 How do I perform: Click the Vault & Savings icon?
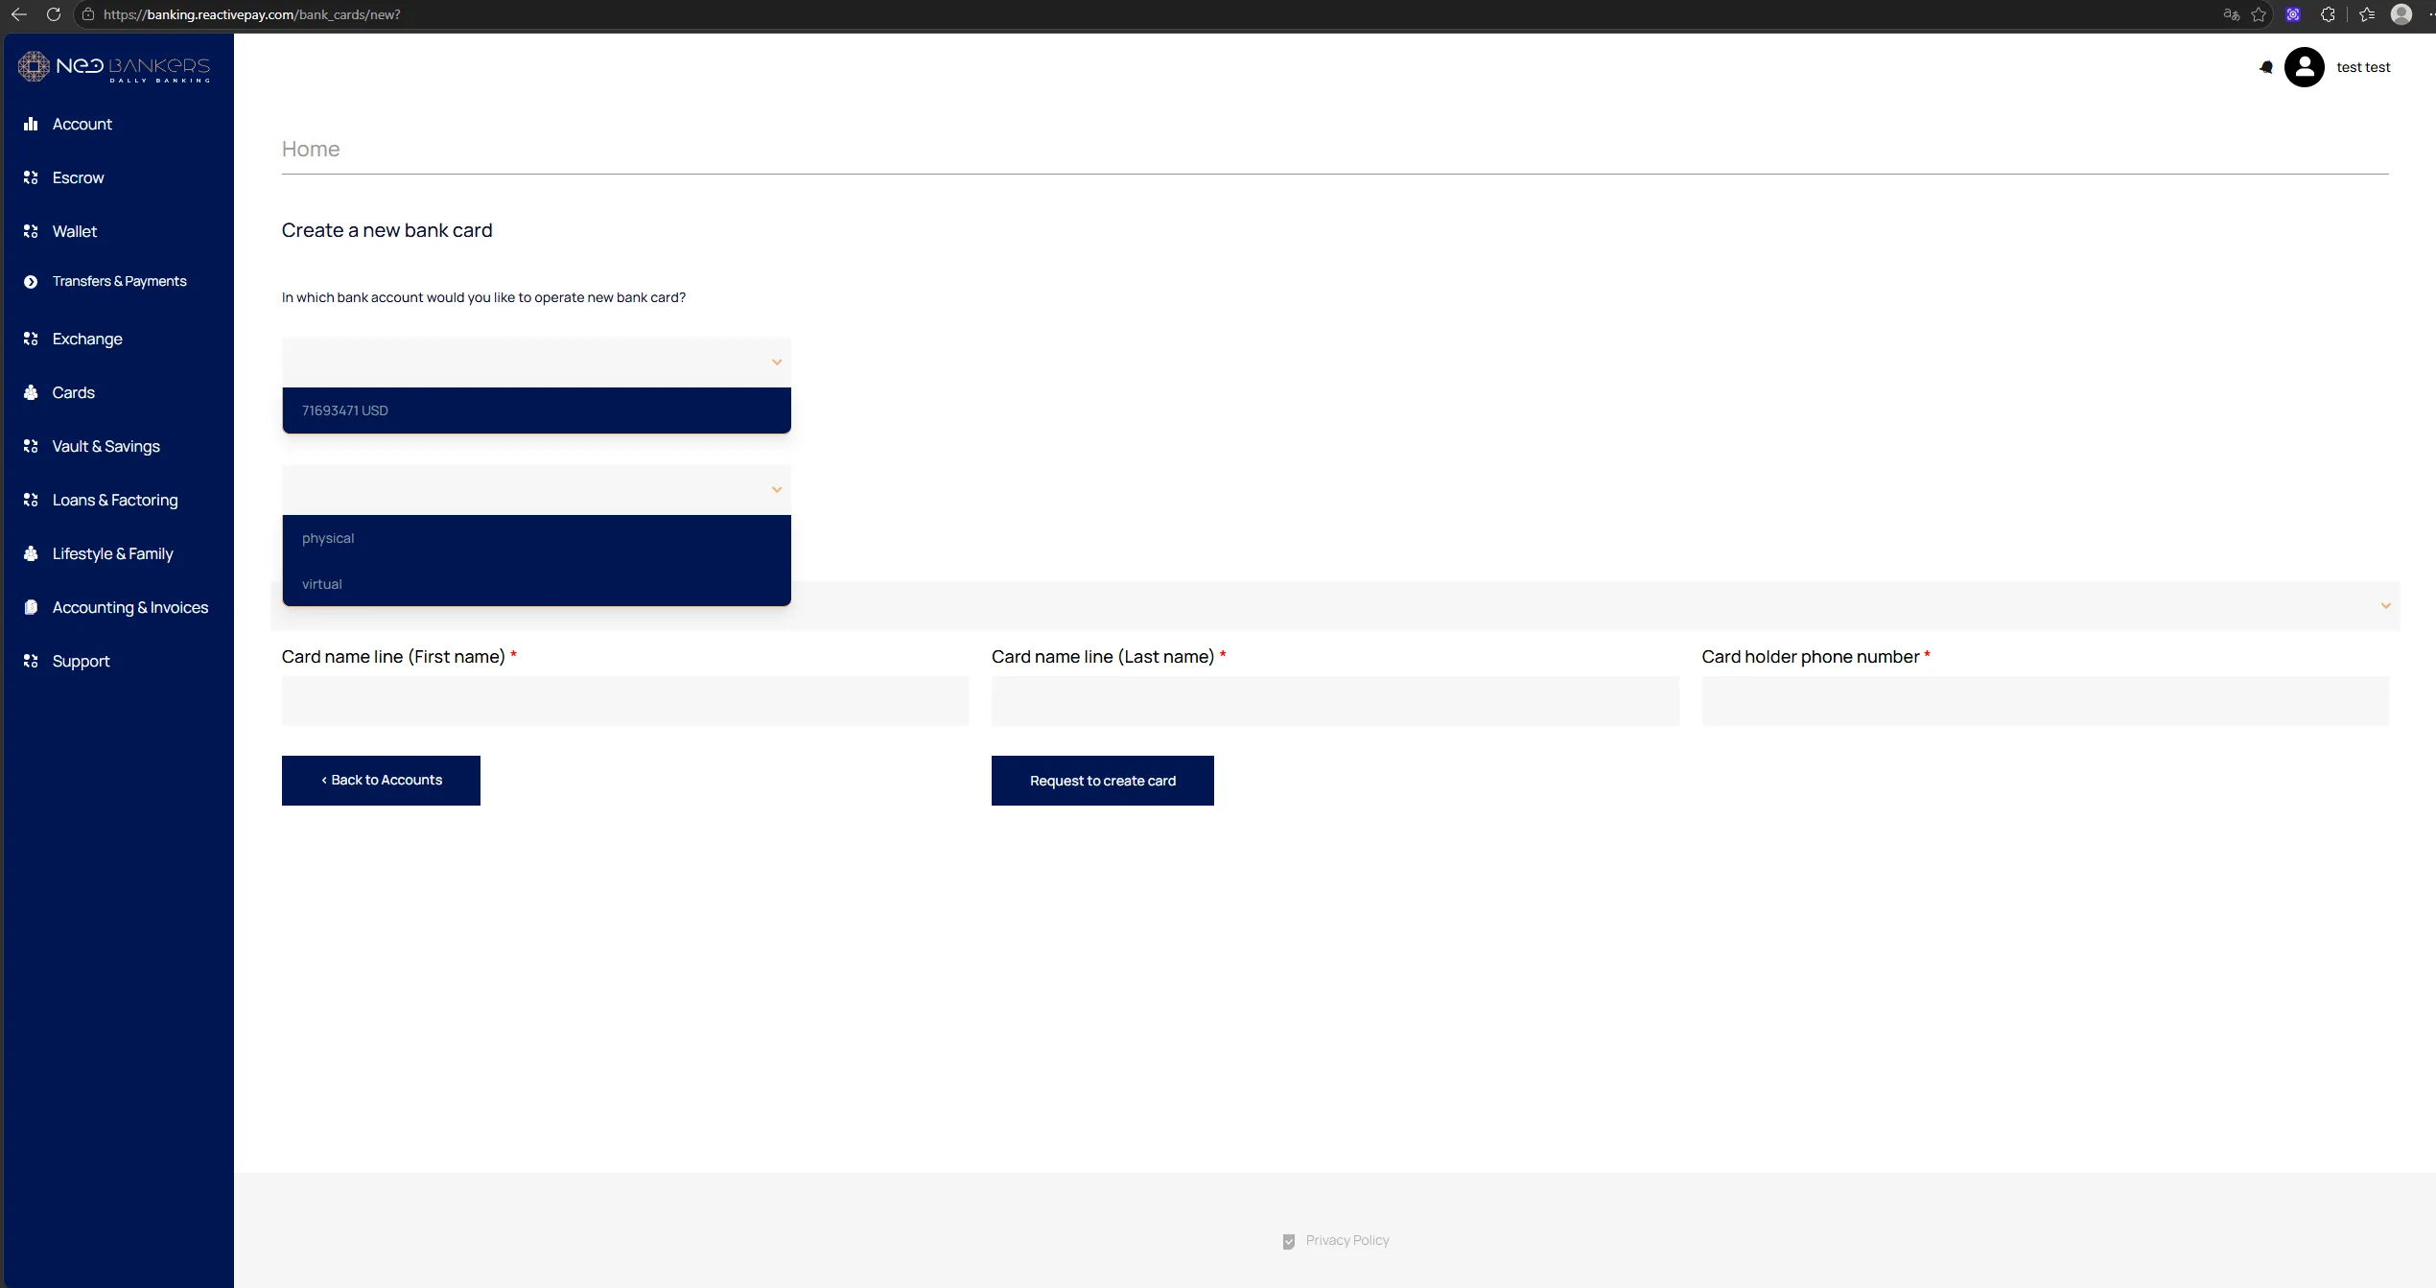(x=31, y=446)
